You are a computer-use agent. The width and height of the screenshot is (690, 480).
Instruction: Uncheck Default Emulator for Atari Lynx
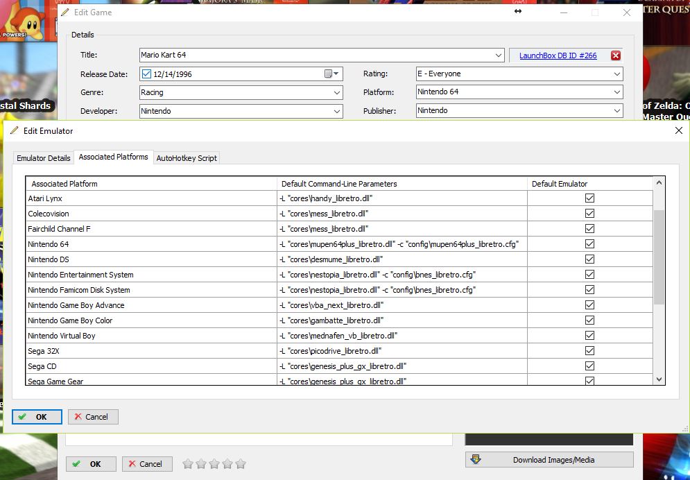pyautogui.click(x=589, y=198)
